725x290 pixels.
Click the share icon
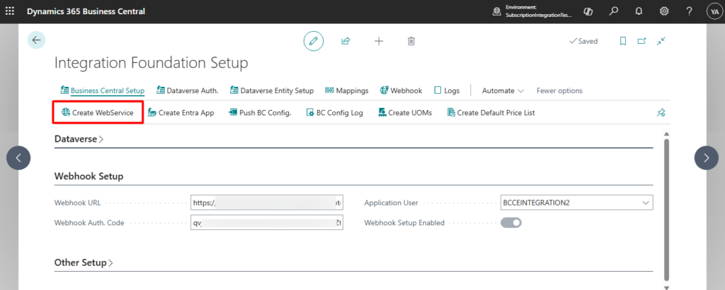pyautogui.click(x=346, y=41)
